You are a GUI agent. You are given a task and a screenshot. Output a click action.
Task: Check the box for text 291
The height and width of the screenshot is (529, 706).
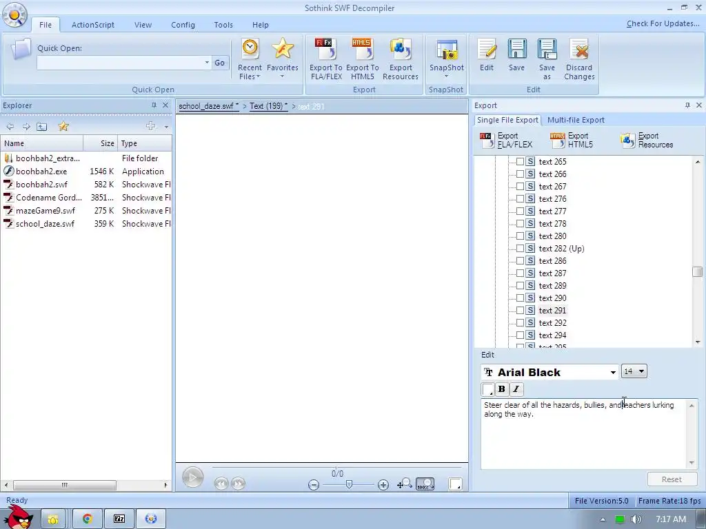point(520,311)
